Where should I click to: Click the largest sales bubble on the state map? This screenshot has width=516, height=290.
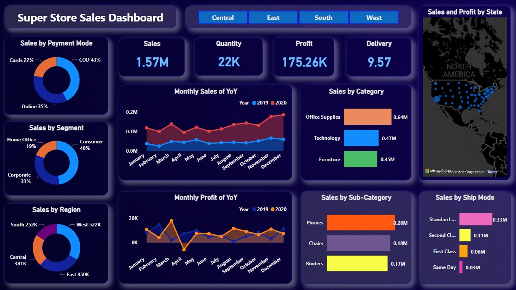tap(437, 98)
